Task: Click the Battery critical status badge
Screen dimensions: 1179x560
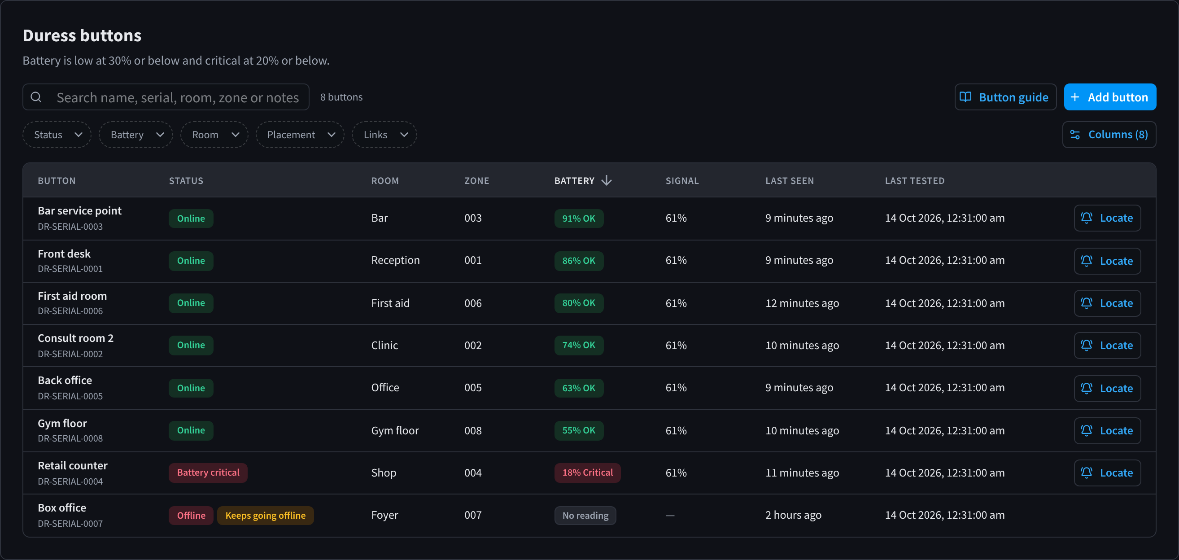Action: tap(208, 472)
